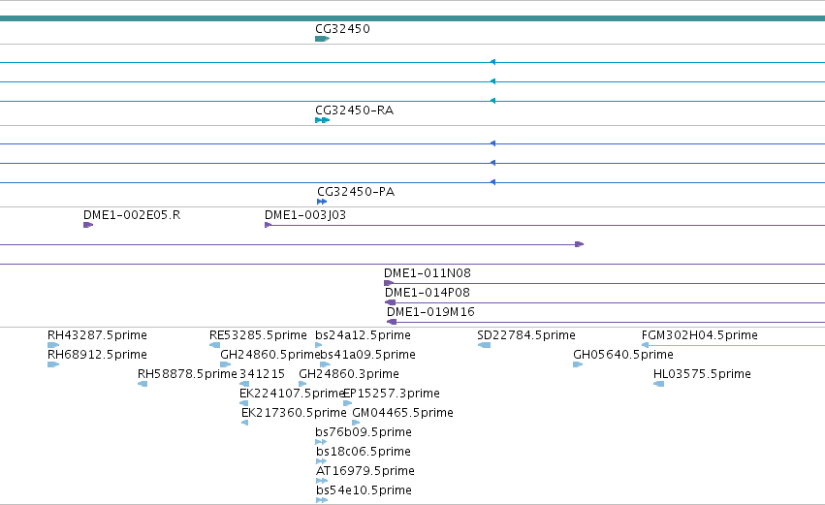Viewport: 825px width, 505px height.
Task: Click the bs54e10.5prime label
Action: click(365, 490)
